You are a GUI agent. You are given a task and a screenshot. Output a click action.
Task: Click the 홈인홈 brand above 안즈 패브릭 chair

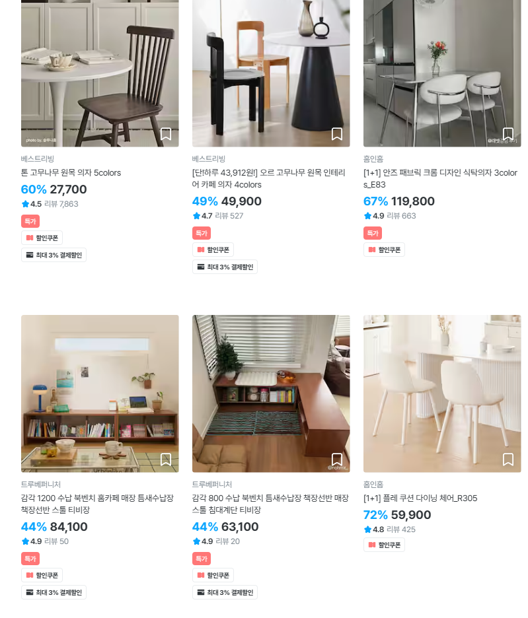point(373,159)
